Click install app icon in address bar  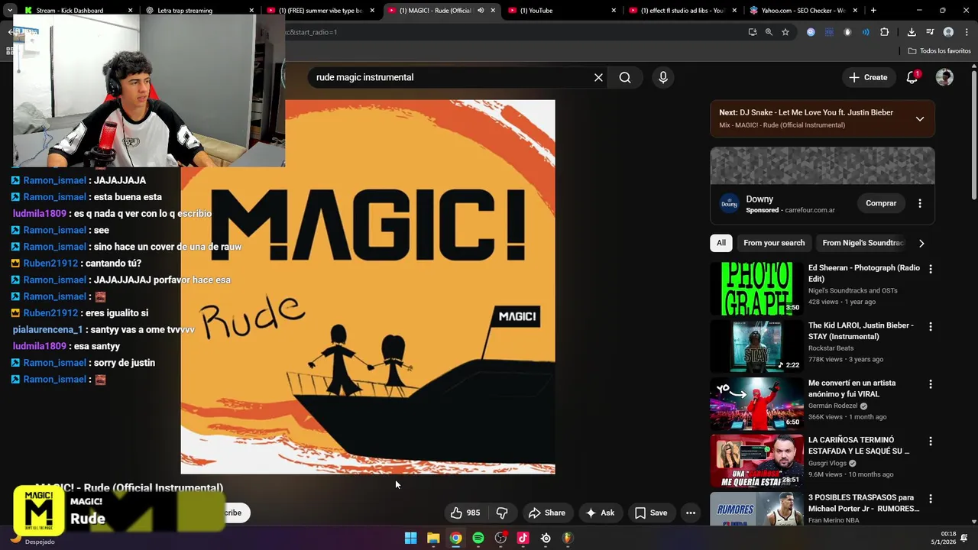[753, 32]
